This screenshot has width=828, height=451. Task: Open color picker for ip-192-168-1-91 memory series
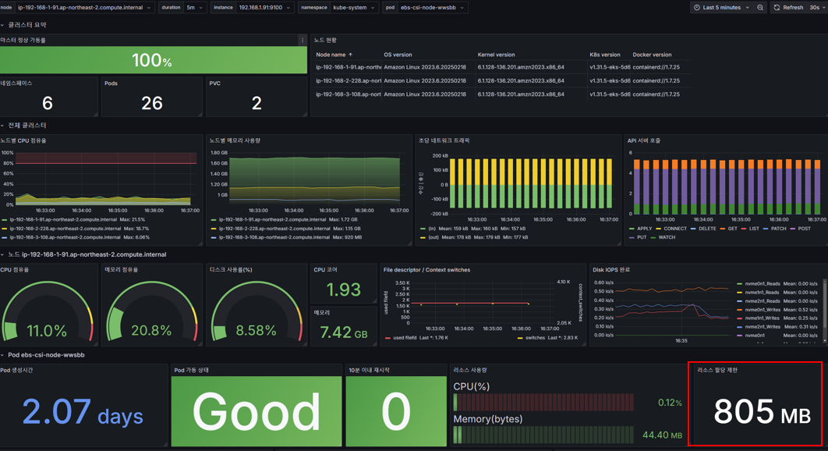(x=214, y=219)
